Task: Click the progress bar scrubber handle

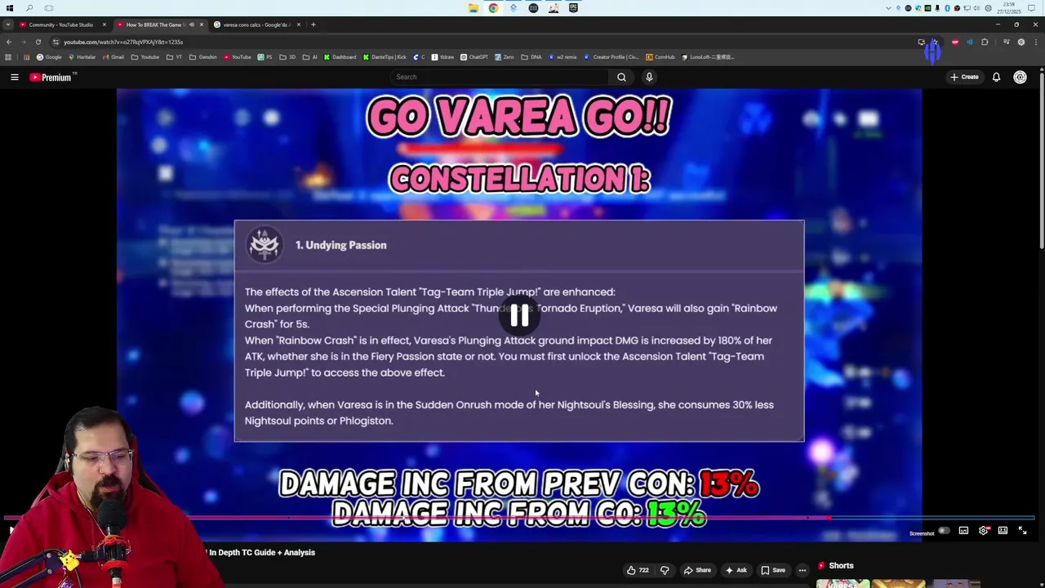Action: click(829, 518)
